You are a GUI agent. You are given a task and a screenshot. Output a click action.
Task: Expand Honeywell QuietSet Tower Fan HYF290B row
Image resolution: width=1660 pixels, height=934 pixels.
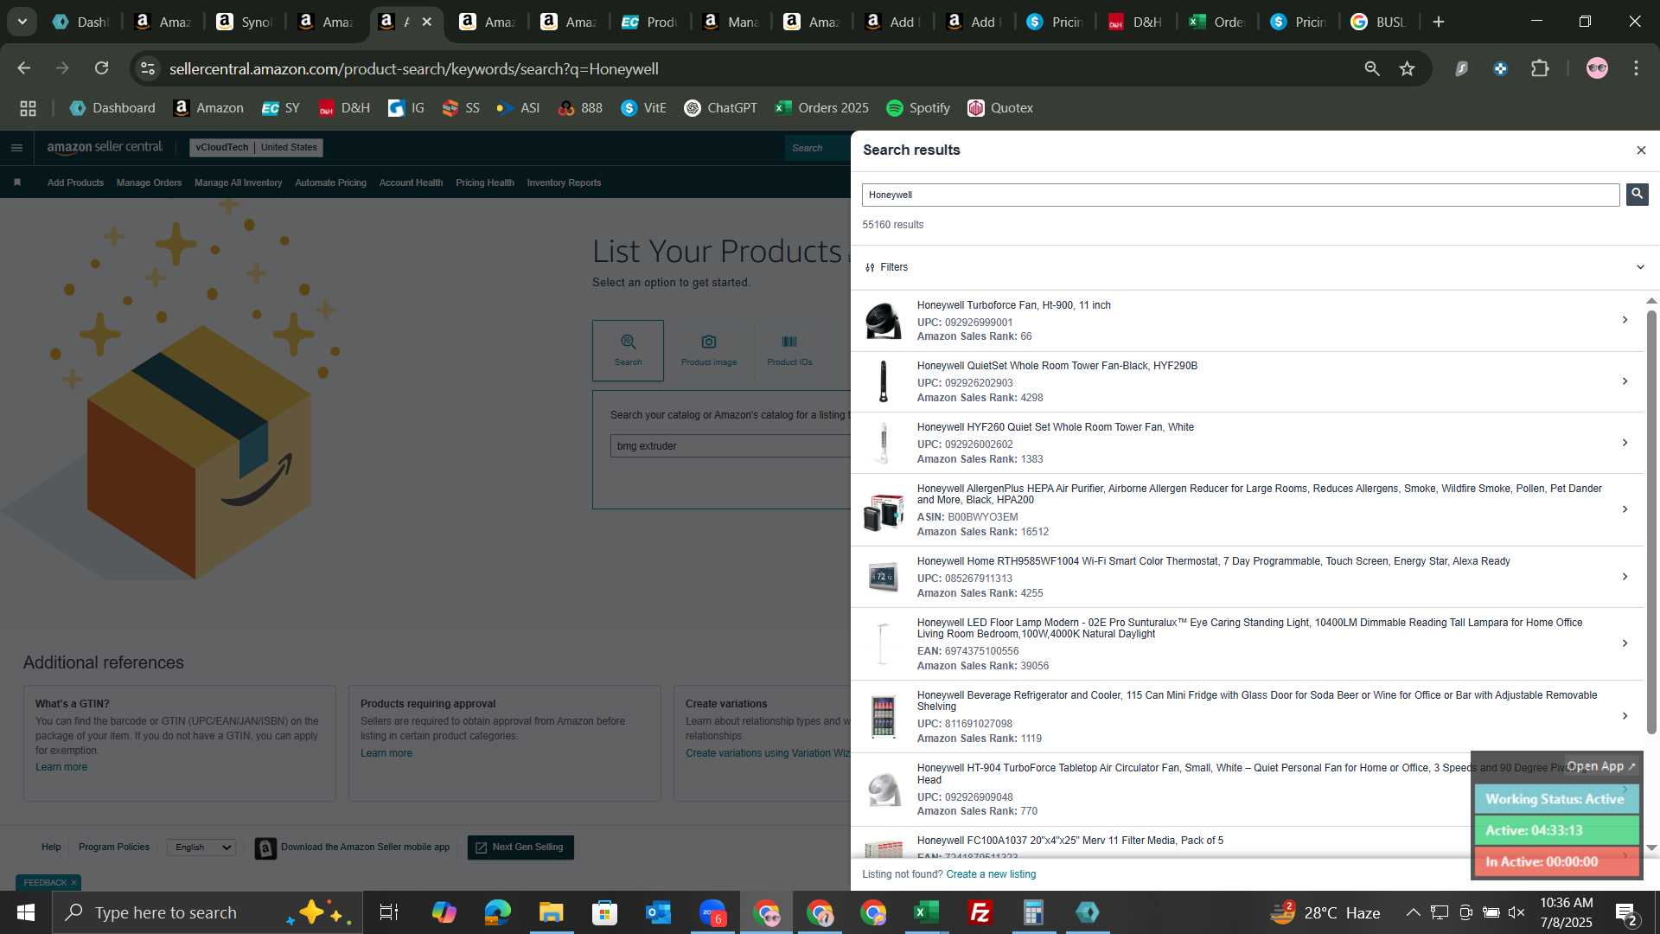point(1625,381)
